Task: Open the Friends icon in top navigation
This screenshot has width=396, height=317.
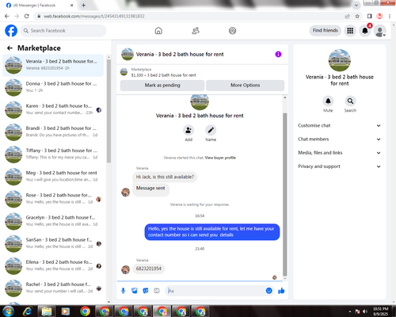Action: [196, 31]
